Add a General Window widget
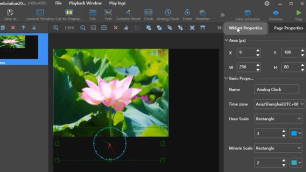The image size is (306, 172). point(40,13)
